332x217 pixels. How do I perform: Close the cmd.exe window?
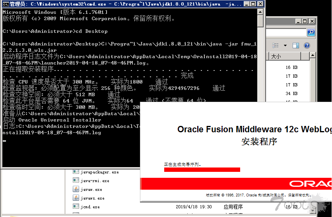(260, 4)
